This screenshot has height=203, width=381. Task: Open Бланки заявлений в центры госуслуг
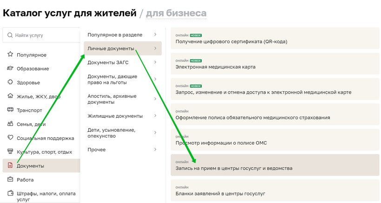[x=275, y=190]
